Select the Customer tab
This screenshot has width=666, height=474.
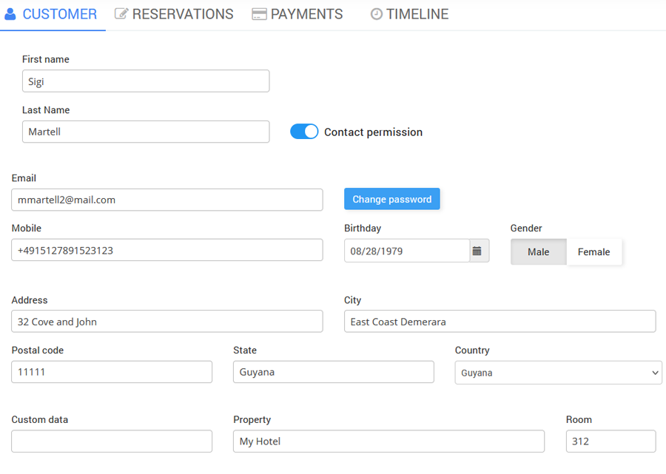tap(51, 14)
